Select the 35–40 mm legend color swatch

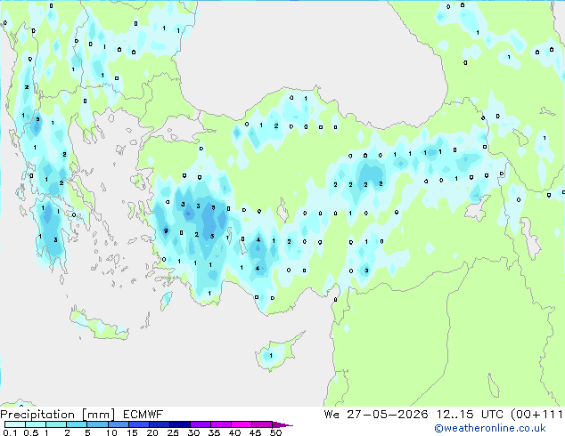tap(220, 424)
